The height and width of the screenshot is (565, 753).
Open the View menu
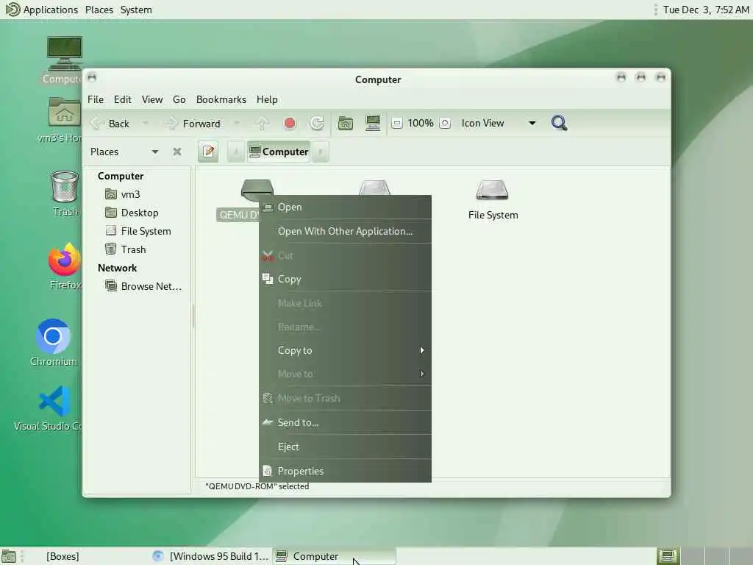click(152, 99)
